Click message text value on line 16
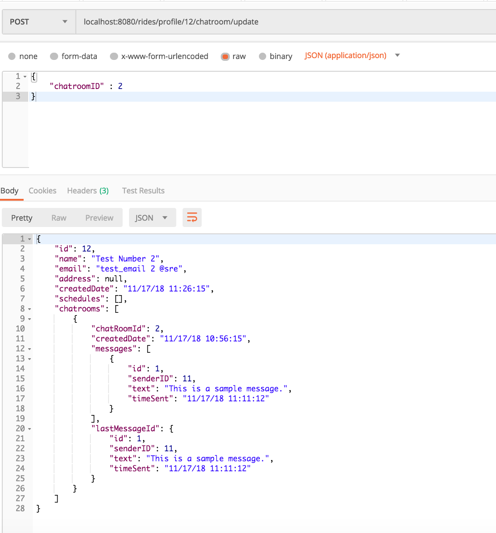This screenshot has height=533, width=496. [x=226, y=389]
